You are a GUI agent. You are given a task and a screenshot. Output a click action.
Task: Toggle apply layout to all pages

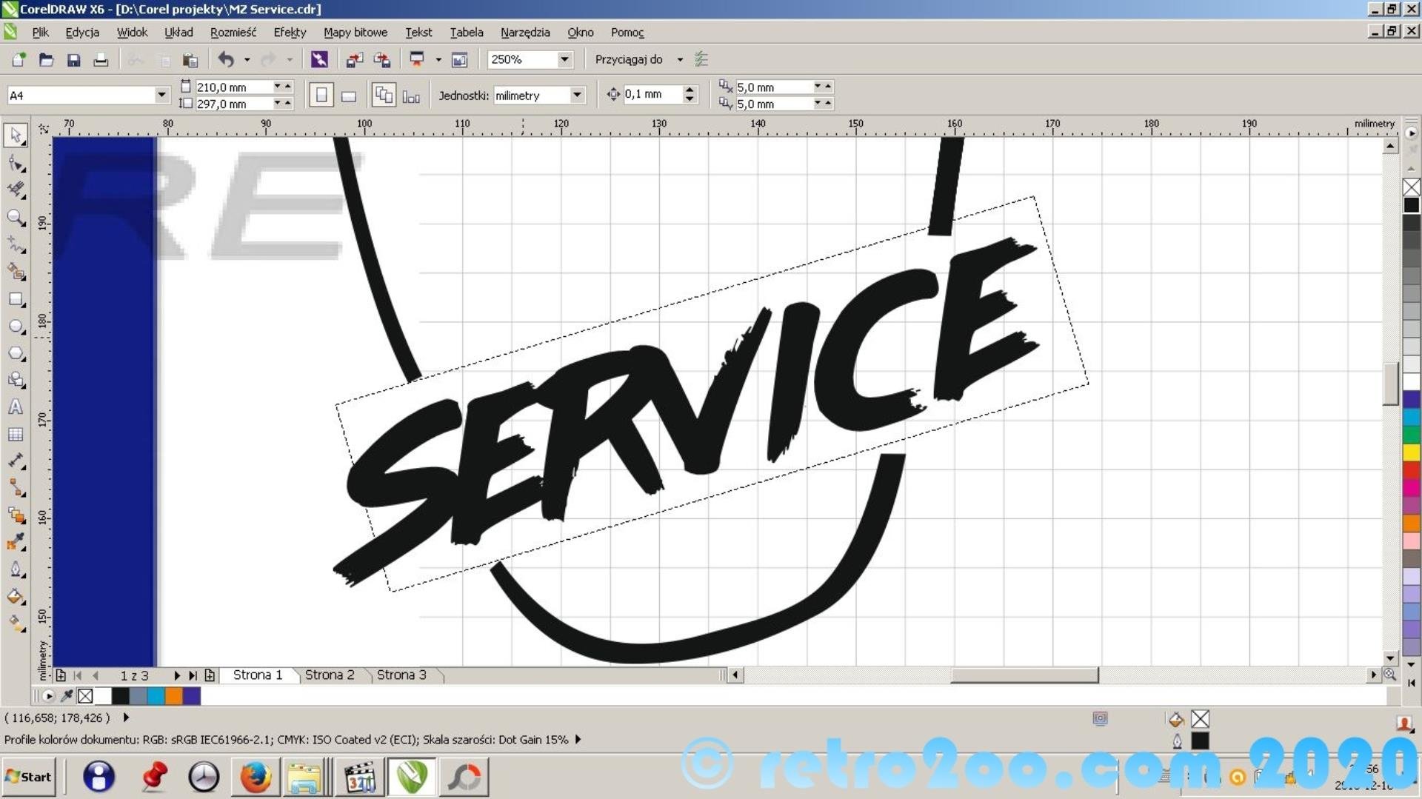click(x=383, y=96)
